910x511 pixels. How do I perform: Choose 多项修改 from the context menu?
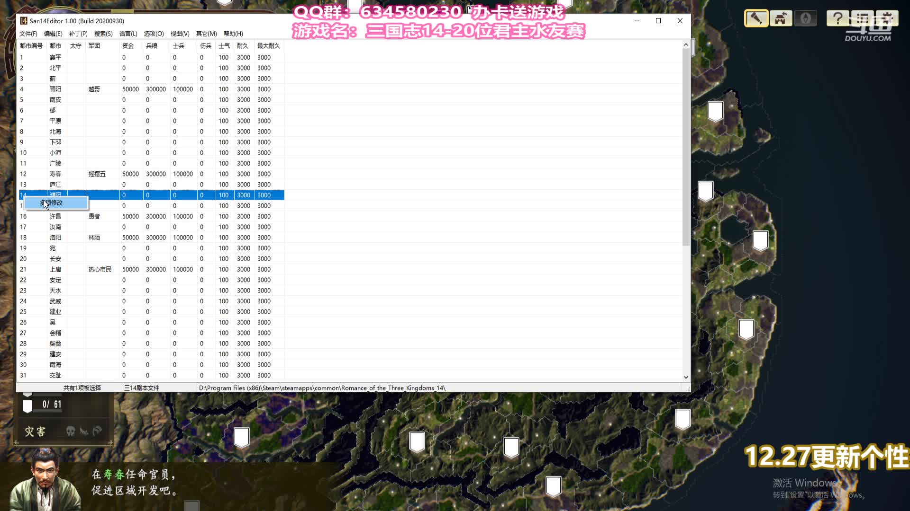click(56, 203)
